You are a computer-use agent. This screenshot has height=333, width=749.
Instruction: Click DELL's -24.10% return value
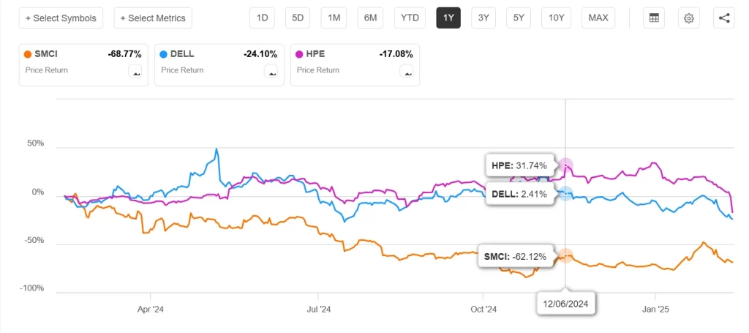point(260,54)
